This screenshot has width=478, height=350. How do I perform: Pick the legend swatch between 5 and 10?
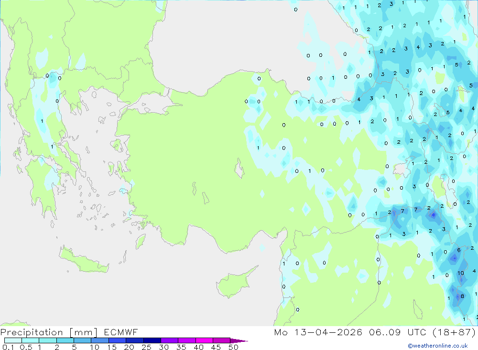tap(83, 340)
